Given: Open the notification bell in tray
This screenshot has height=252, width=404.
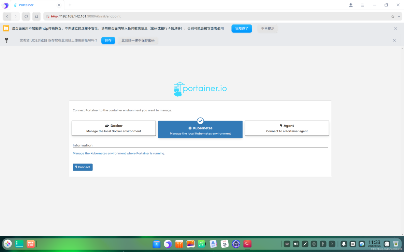Looking at the screenshot, I should 344,244.
